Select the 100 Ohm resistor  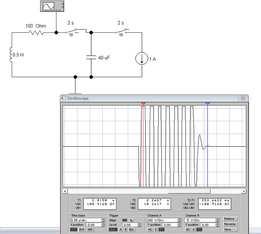[x=35, y=33]
